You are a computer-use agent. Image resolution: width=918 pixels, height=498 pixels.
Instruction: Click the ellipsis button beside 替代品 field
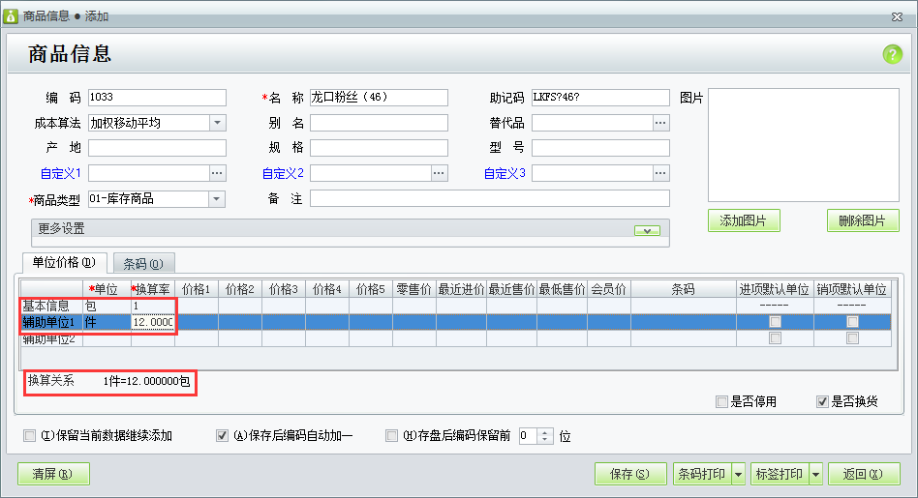click(660, 123)
